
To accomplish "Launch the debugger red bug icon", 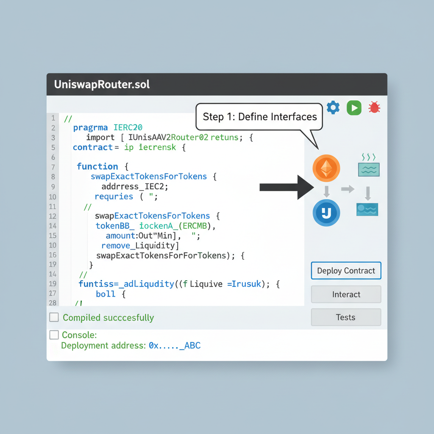I will [x=374, y=107].
